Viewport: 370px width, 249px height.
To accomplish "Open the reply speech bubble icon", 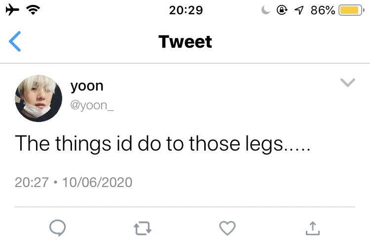I will point(58,228).
